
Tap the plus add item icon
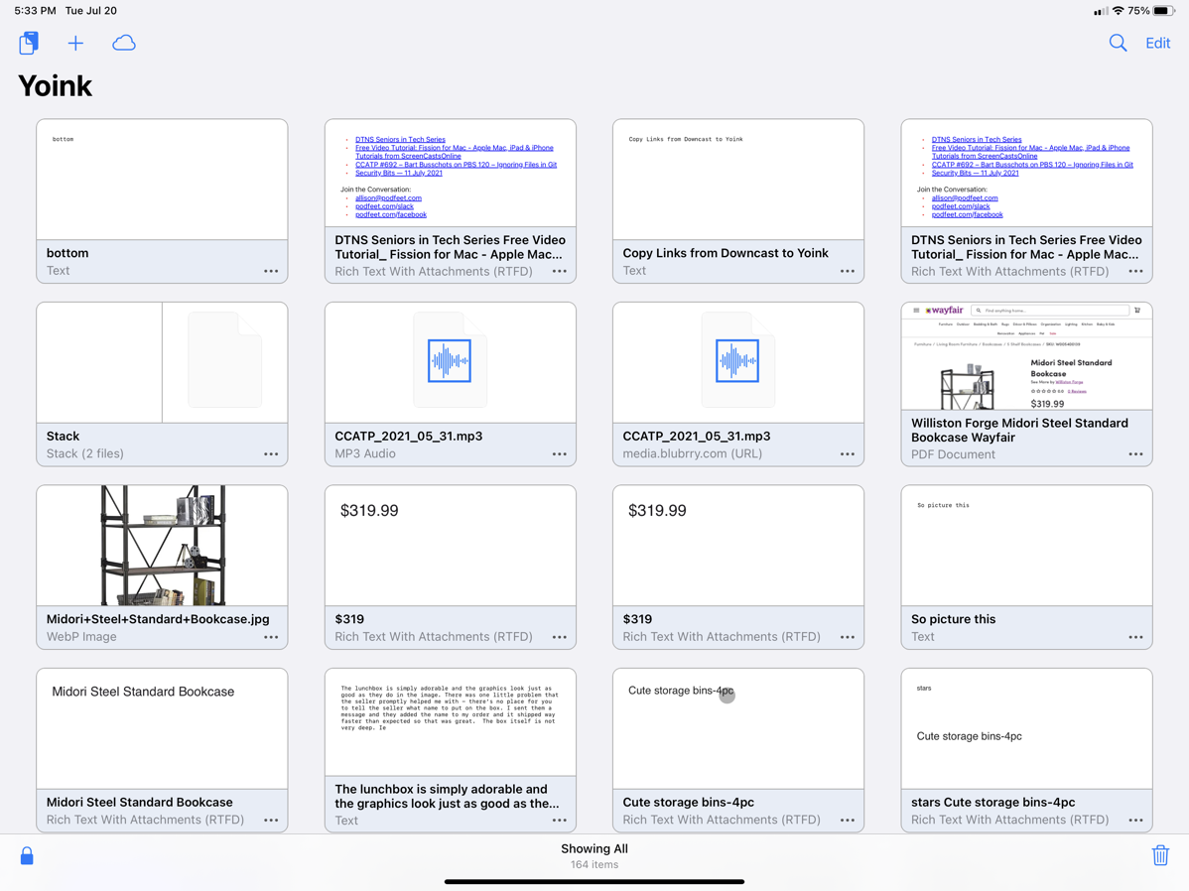pyautogui.click(x=75, y=43)
